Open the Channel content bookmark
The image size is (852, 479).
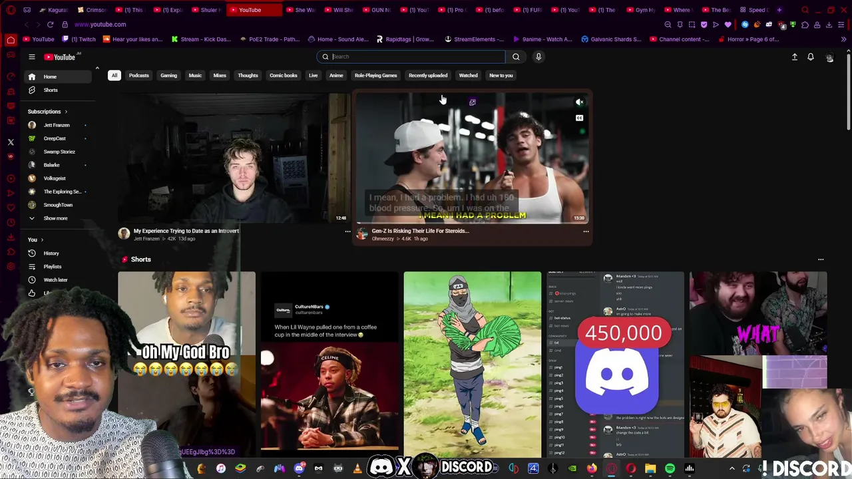click(x=679, y=39)
